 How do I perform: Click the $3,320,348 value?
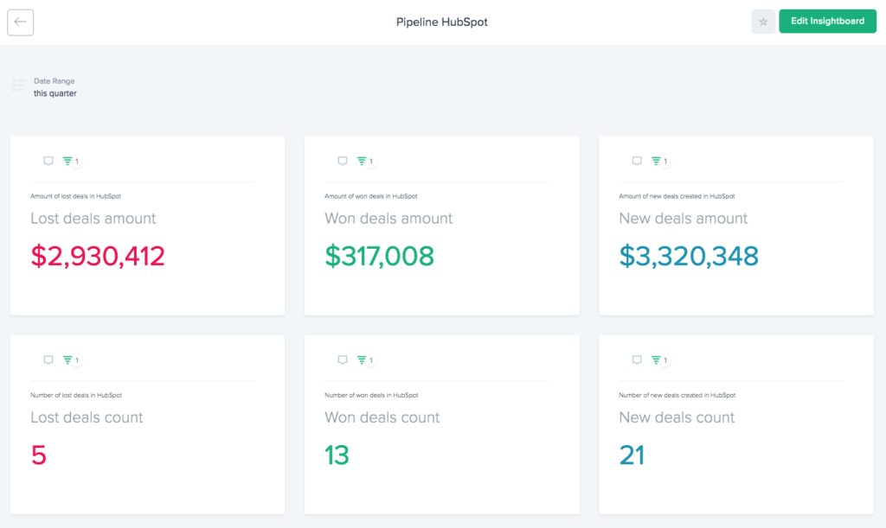[x=689, y=256]
